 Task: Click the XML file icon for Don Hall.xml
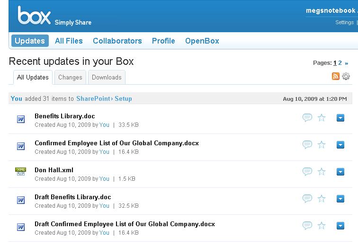[21, 172]
